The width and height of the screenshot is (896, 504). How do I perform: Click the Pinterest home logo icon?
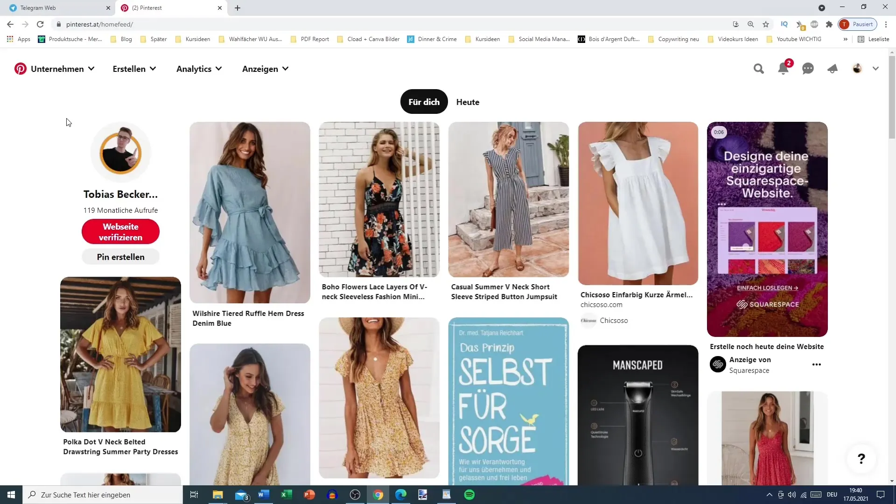21,68
